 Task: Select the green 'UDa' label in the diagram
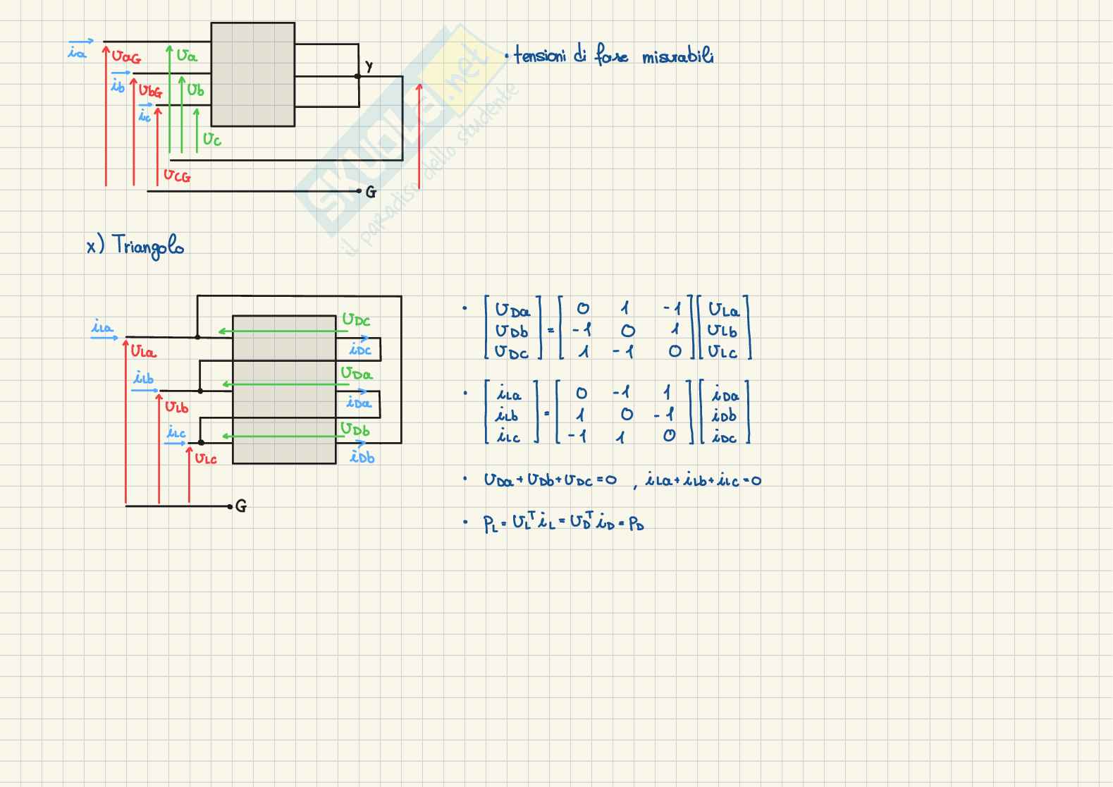pyautogui.click(x=357, y=373)
